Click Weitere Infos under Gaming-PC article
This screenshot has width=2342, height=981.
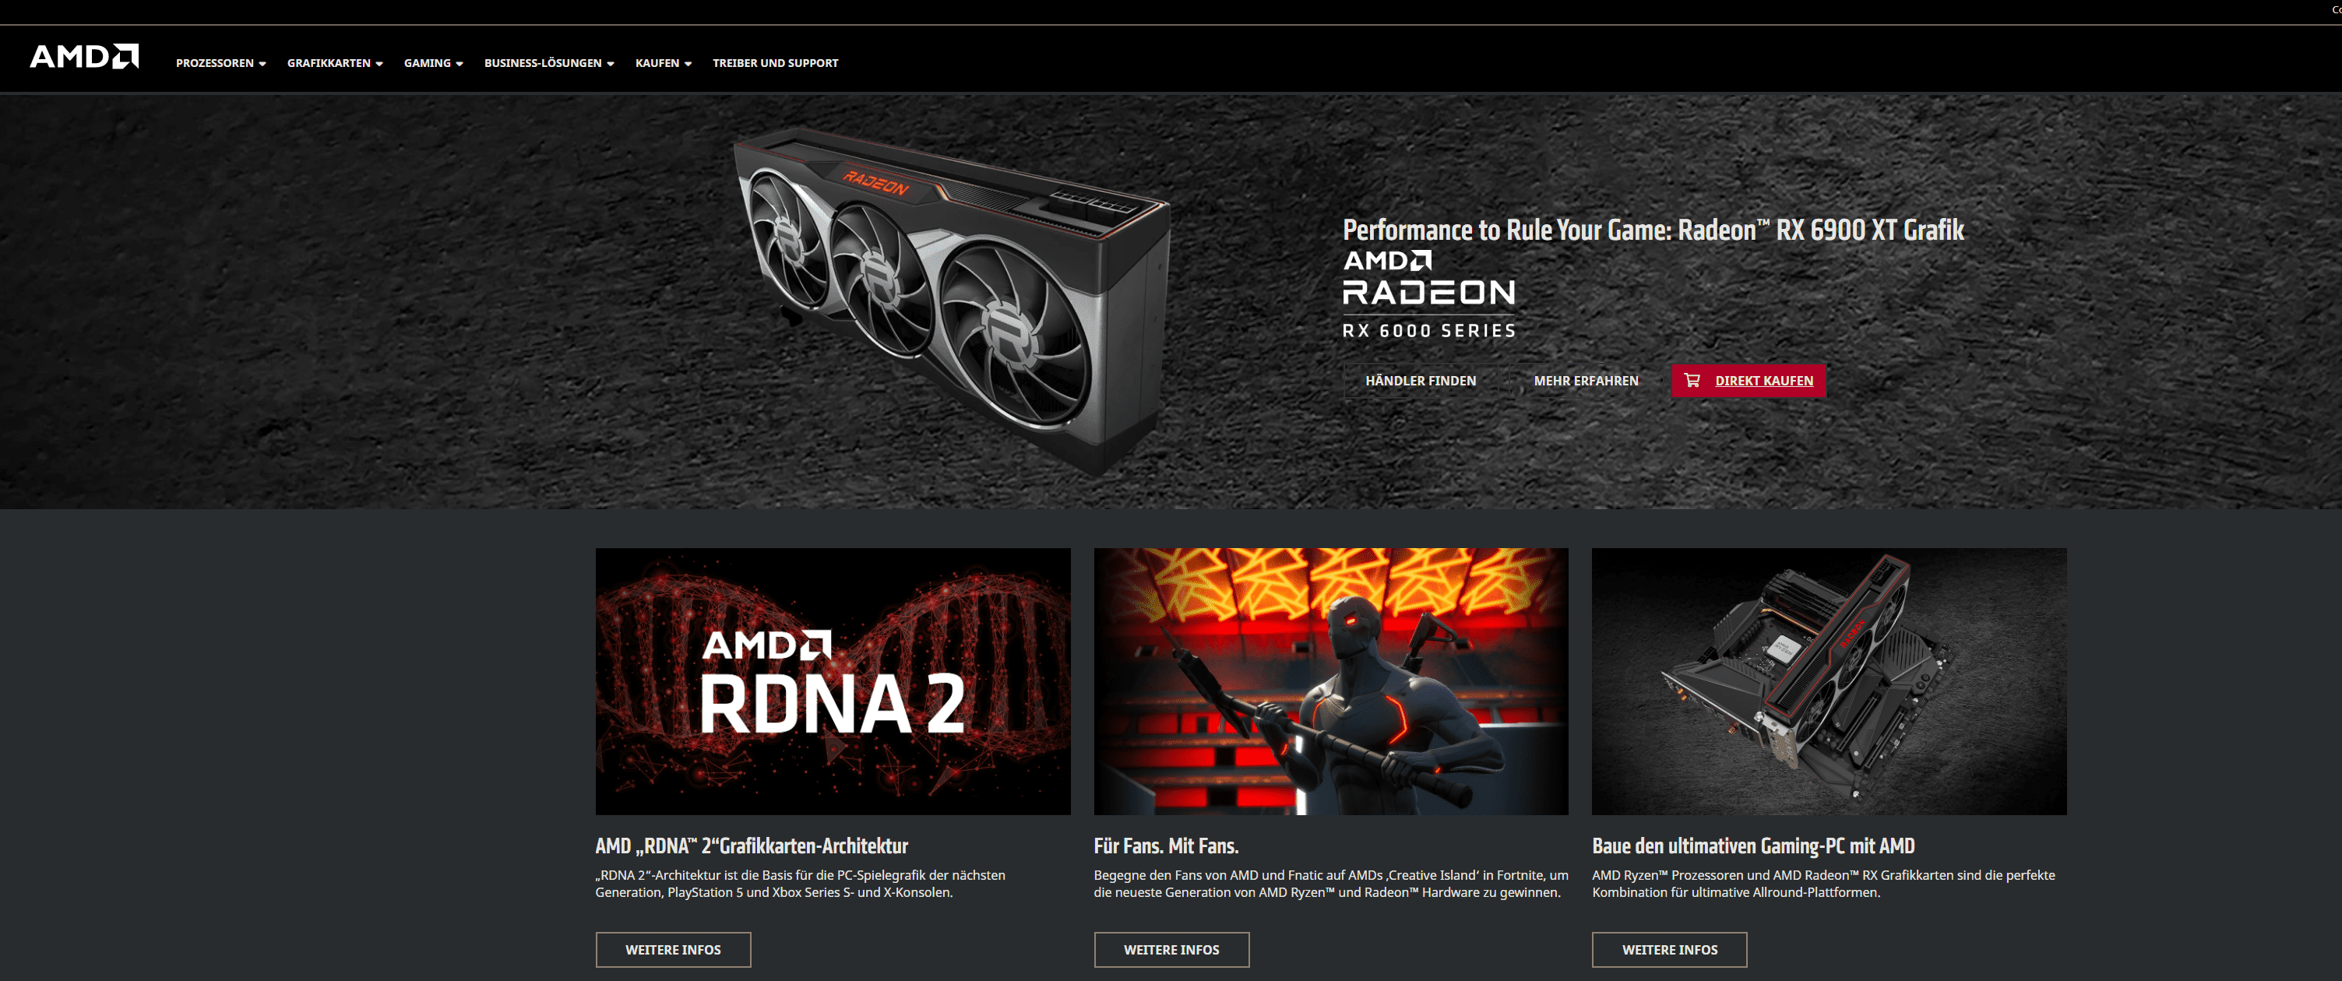tap(1669, 949)
